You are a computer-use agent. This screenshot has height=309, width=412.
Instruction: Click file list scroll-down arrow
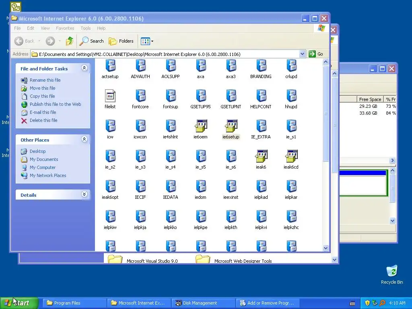coord(325,248)
